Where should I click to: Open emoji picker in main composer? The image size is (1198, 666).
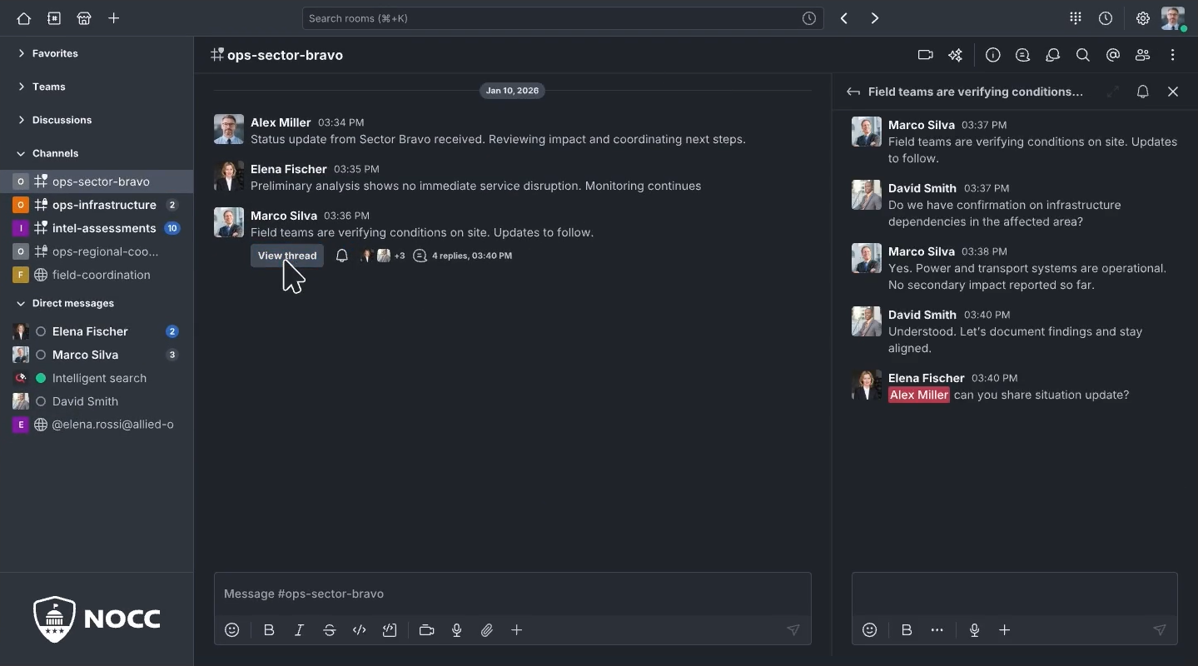click(232, 630)
